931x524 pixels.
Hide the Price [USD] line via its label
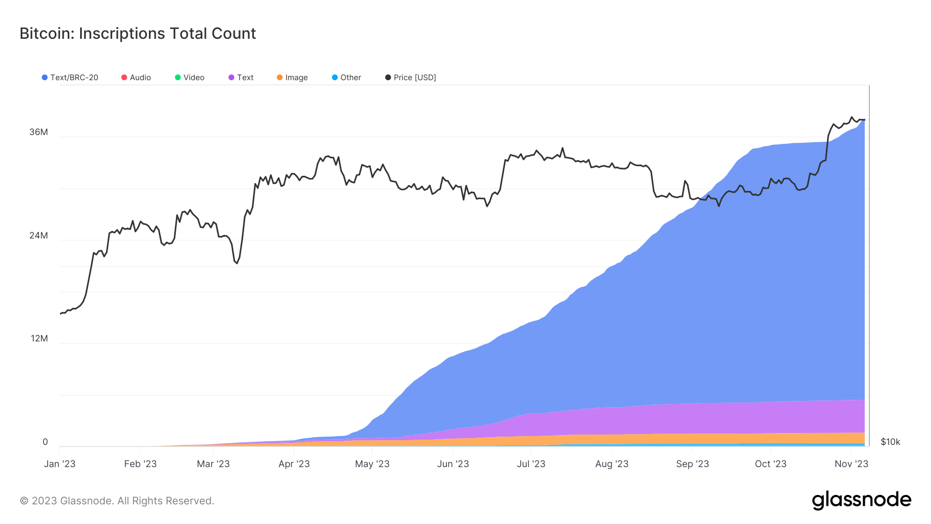point(415,78)
